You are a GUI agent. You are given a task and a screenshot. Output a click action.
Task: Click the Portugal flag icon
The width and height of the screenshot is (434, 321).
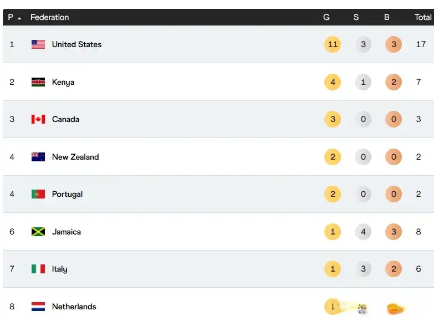click(x=38, y=194)
